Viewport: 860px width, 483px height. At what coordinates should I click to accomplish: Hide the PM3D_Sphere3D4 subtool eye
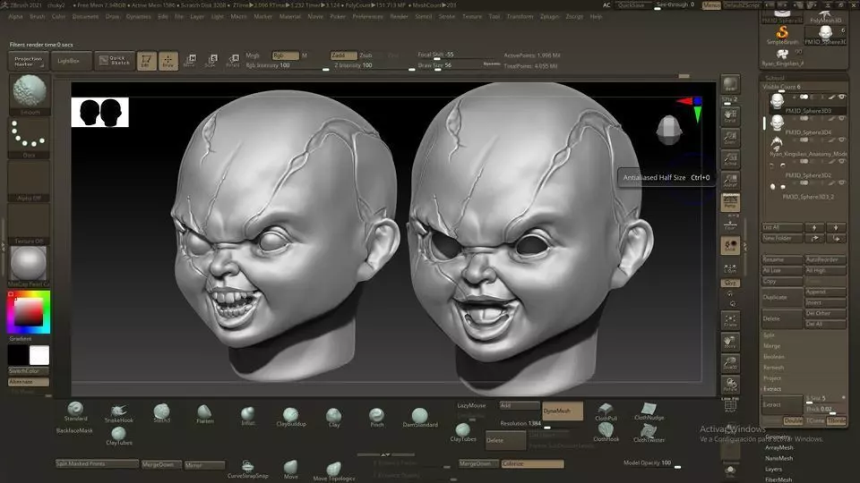point(842,118)
